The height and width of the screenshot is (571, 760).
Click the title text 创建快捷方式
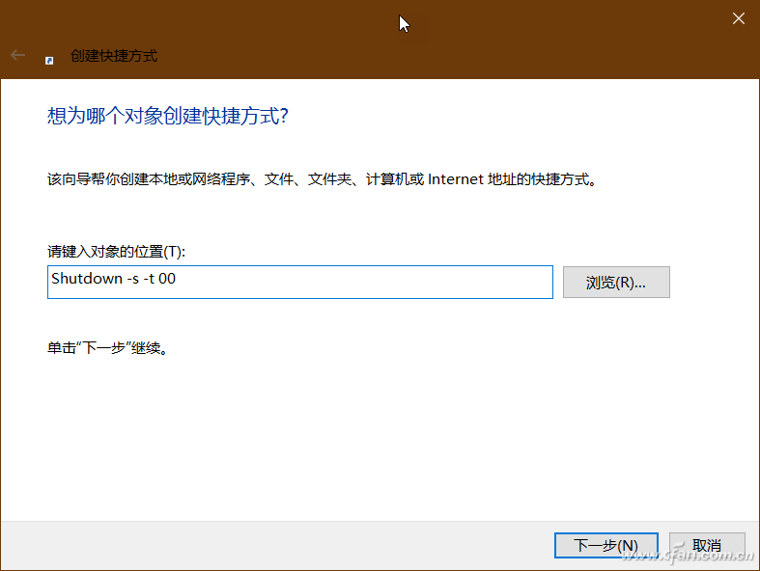point(114,56)
